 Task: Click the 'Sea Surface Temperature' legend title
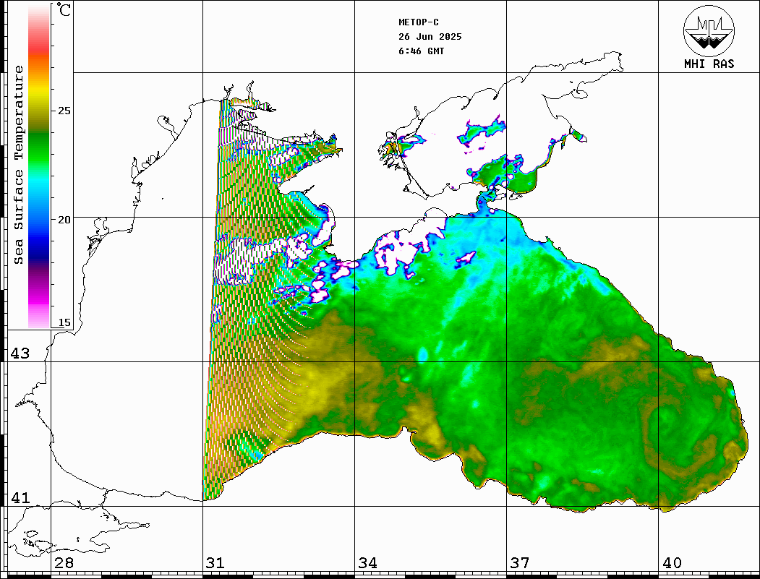(x=18, y=165)
